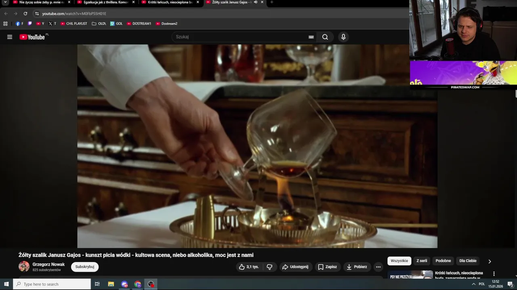Open File Explorer from the taskbar
The width and height of the screenshot is (517, 290).
(x=111, y=284)
